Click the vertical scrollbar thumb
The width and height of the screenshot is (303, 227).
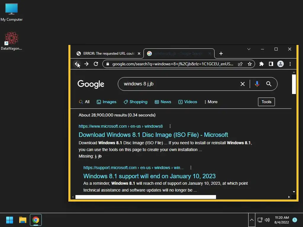(x=294, y=84)
